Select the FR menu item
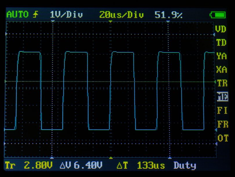 point(223,124)
